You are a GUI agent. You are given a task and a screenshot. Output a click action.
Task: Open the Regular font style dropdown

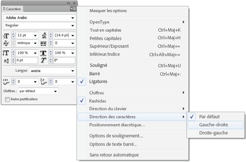click(x=73, y=25)
